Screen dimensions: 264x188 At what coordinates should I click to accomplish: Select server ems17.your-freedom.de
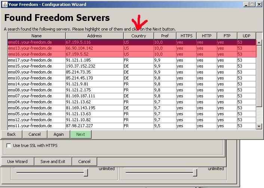tap(132, 60)
